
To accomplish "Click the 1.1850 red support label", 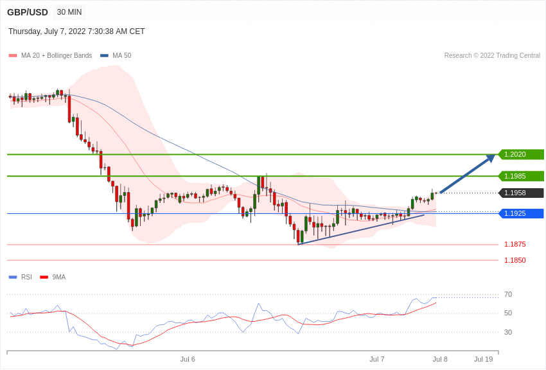I will click(515, 260).
